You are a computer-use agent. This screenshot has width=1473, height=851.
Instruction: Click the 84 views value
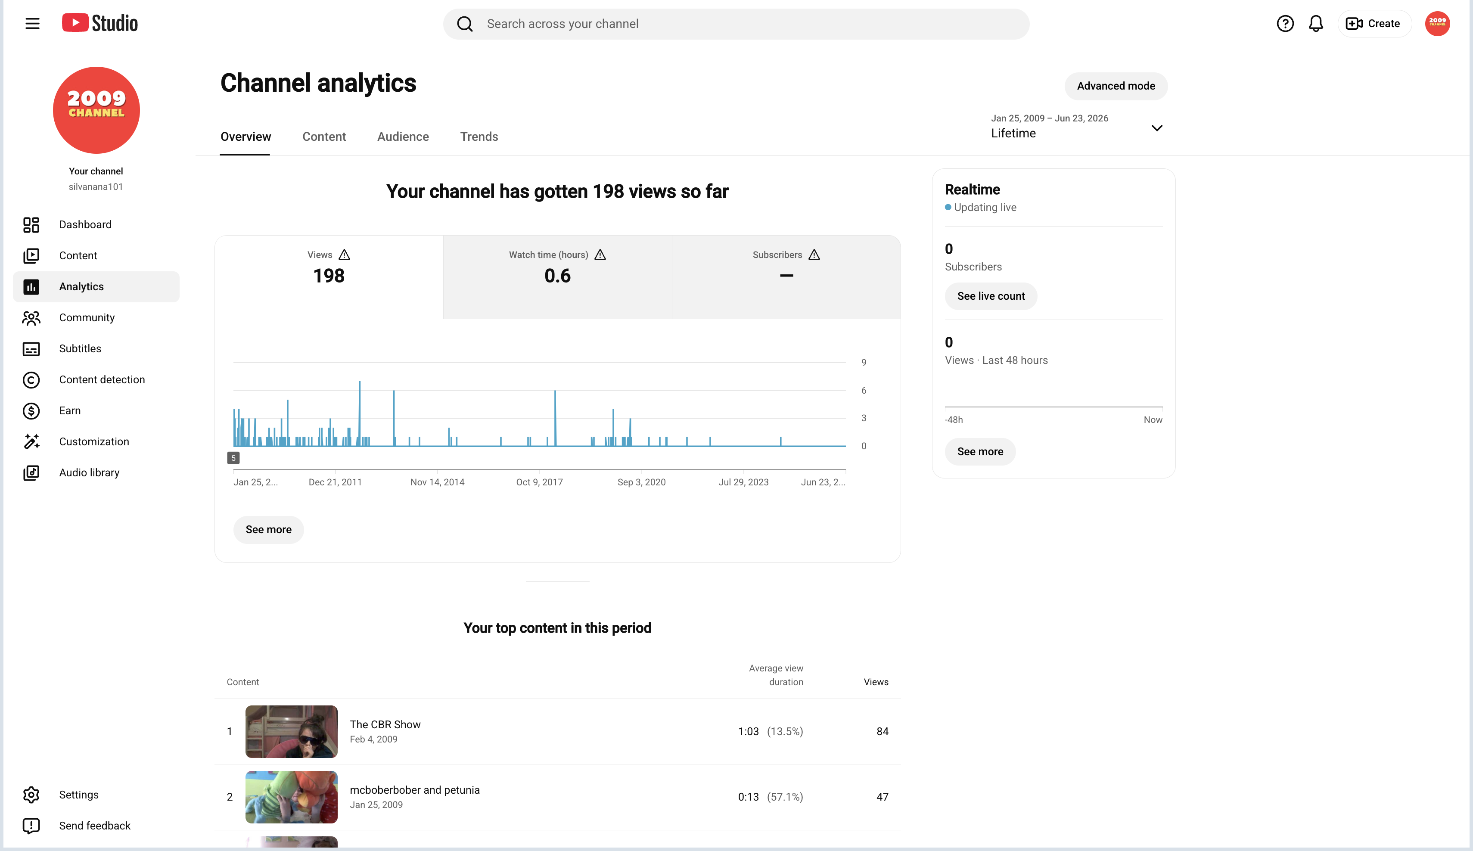[882, 731]
